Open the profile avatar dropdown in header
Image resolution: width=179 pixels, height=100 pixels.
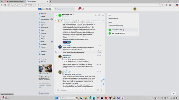tap(135, 9)
